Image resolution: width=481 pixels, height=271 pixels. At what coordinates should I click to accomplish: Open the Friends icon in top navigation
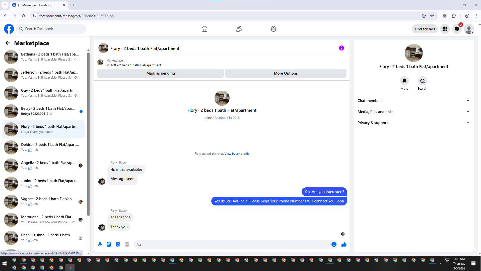(239, 29)
